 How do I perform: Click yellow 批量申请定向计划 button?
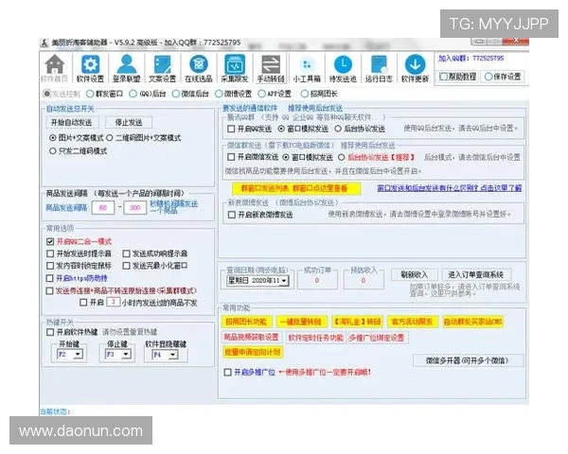point(253,352)
